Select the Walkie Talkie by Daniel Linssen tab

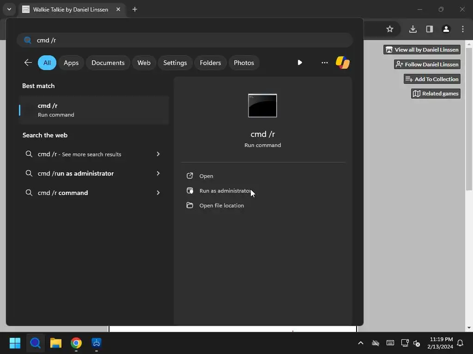click(72, 9)
